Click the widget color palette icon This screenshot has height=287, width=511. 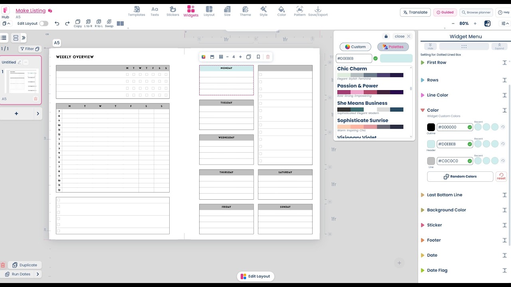click(204, 57)
